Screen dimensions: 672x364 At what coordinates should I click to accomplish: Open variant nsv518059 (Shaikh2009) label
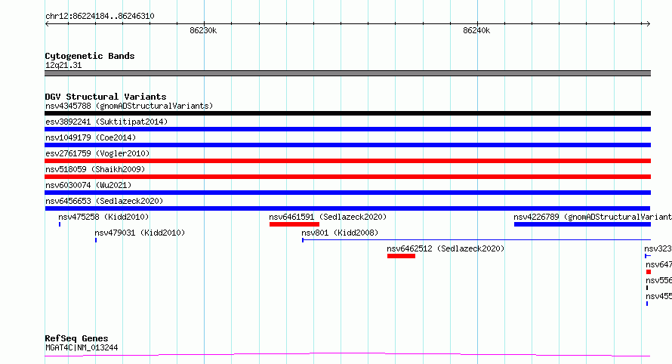click(95, 169)
